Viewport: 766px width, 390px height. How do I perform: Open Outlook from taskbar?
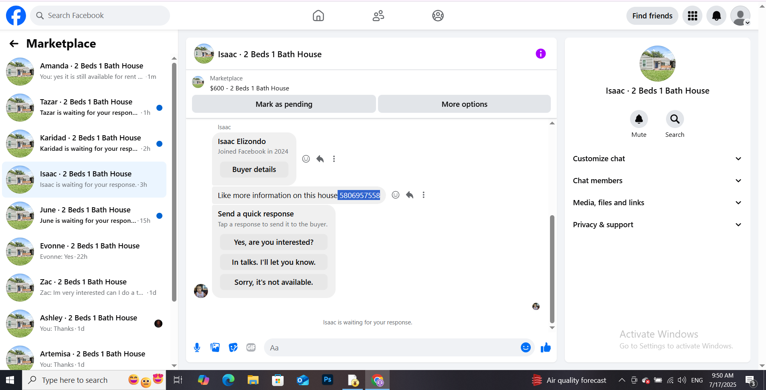click(x=303, y=380)
